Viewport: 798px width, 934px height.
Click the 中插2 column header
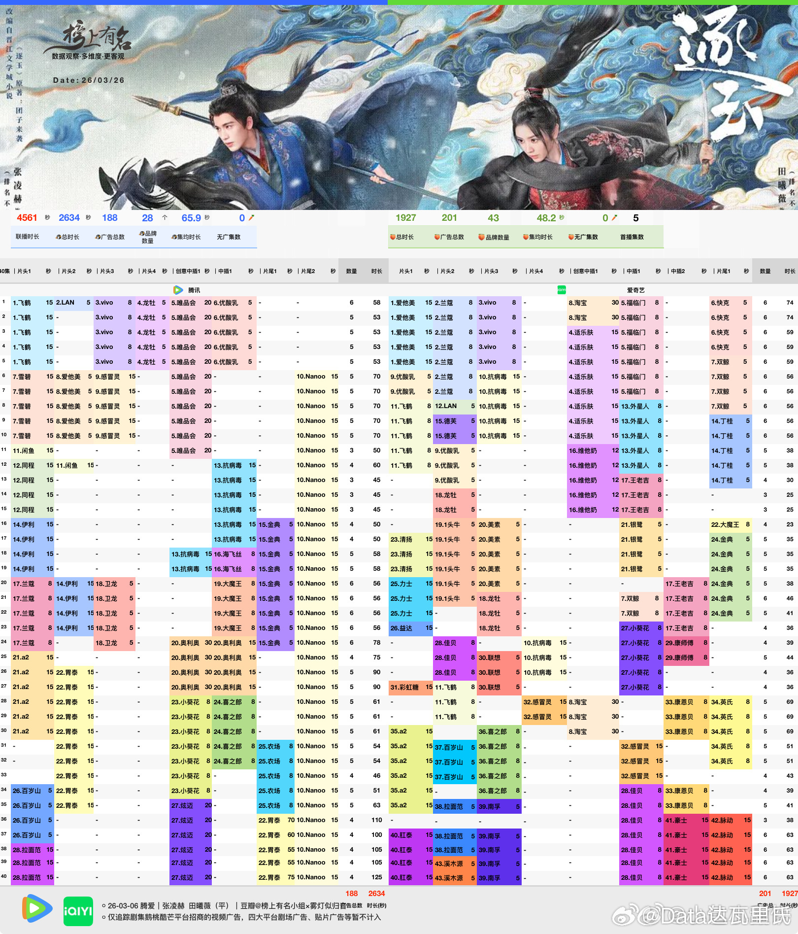pyautogui.click(x=678, y=271)
